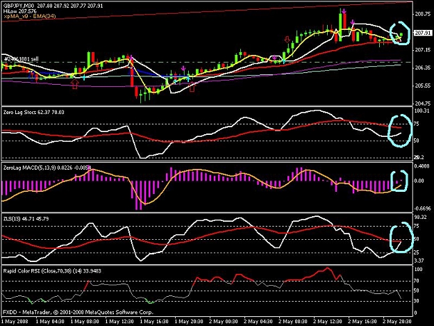Viewport: 434px width, 326px height.
Task: Click the 1 May 2008 date label
Action: pyautogui.click(x=15, y=322)
